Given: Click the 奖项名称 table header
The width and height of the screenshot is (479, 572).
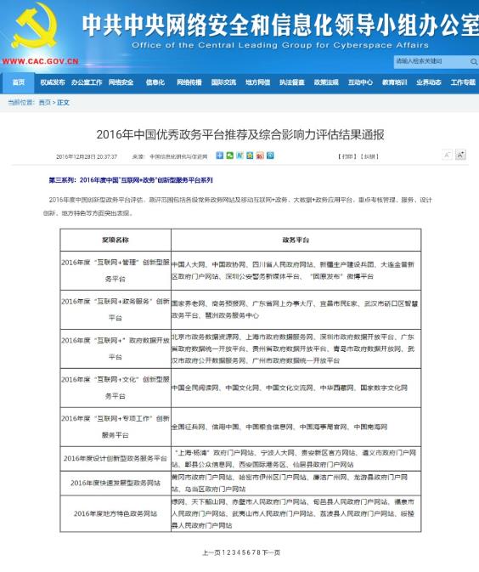Looking at the screenshot, I should (x=116, y=240).
